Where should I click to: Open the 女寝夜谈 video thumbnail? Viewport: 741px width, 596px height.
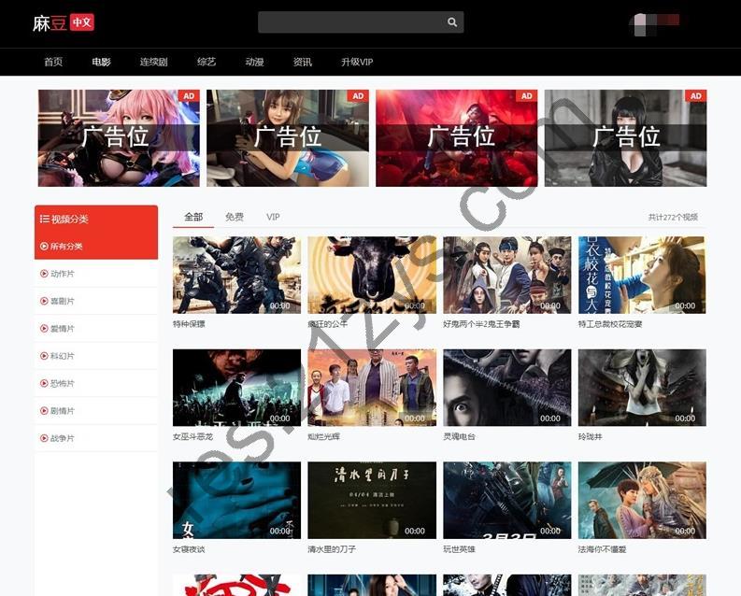236,500
